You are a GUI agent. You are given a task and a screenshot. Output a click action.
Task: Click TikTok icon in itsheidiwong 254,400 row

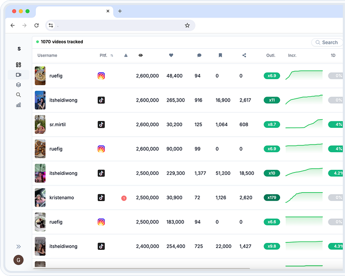tap(101, 246)
